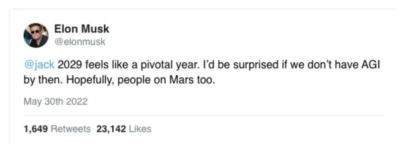This screenshot has height=150, width=419.
Task: Open Elon Musk's round profile picture
Action: pyautogui.click(x=36, y=35)
